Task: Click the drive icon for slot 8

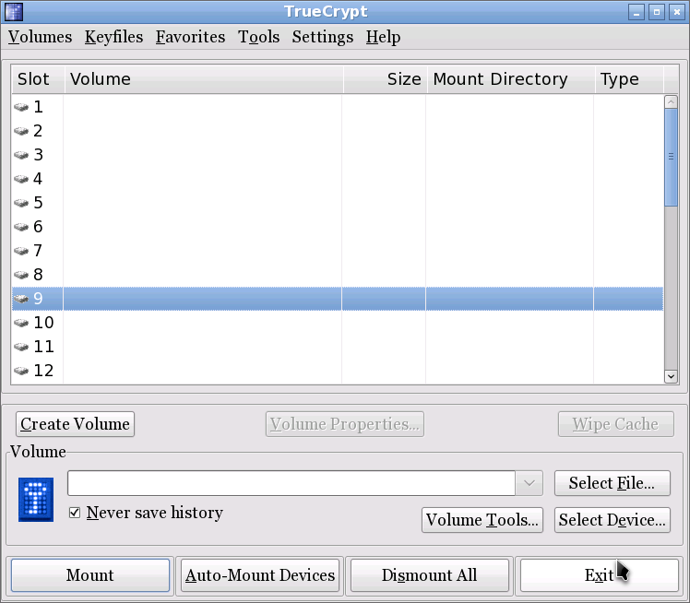Action: click(x=21, y=275)
